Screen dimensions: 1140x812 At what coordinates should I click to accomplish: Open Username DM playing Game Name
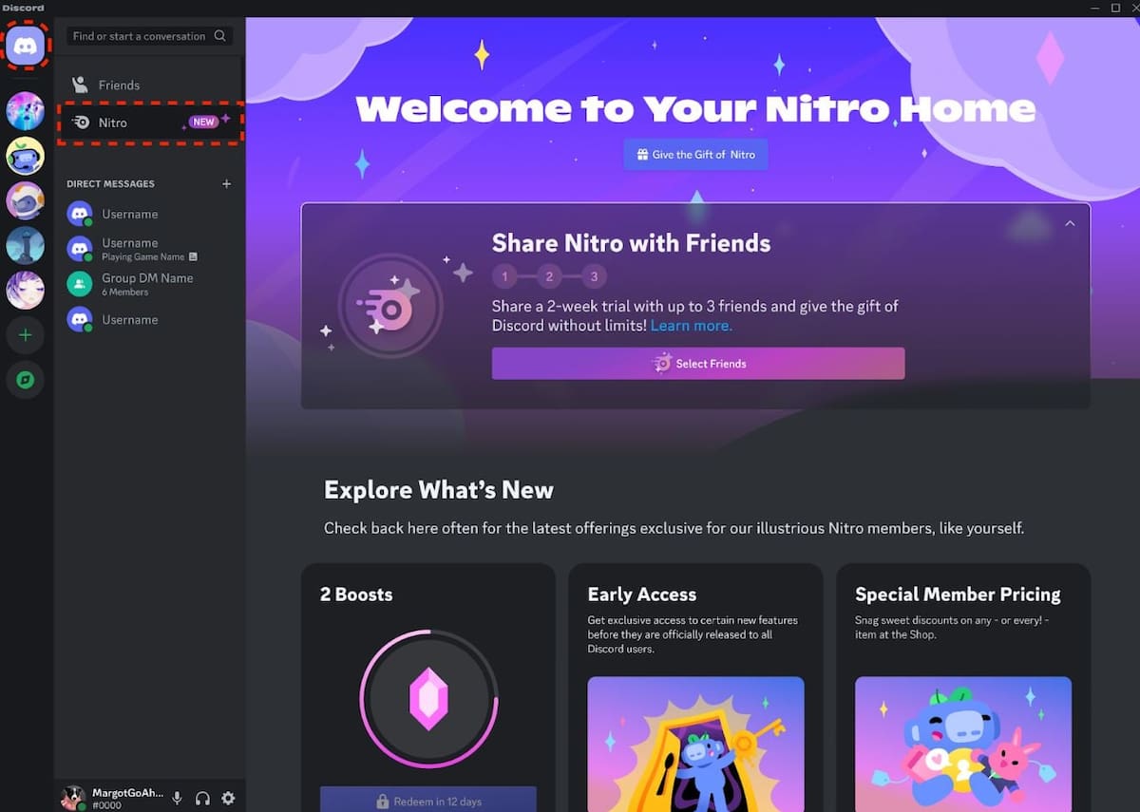click(149, 249)
